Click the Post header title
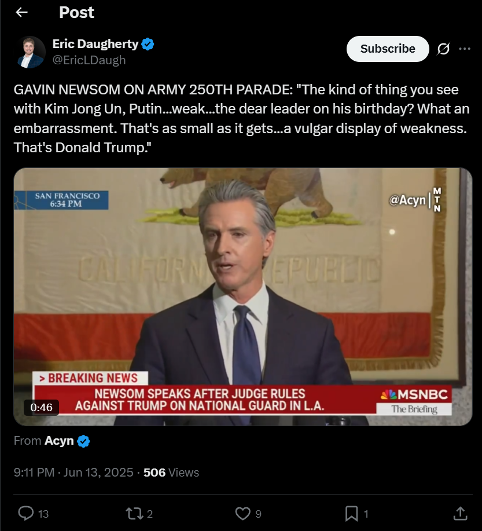The width and height of the screenshot is (482, 531). click(76, 13)
